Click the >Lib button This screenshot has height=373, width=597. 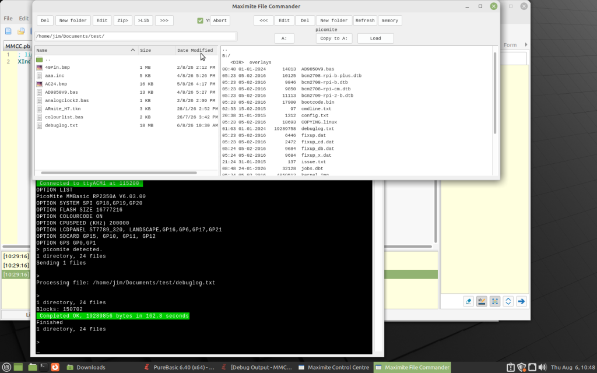click(143, 20)
